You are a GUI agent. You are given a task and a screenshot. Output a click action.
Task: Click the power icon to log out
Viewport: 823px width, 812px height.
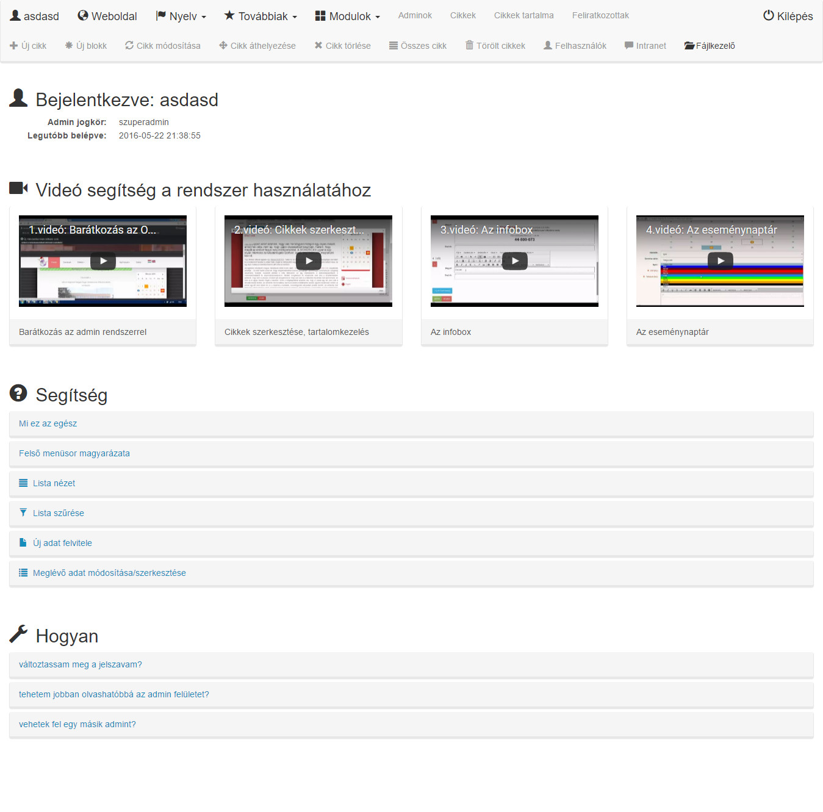coord(769,16)
